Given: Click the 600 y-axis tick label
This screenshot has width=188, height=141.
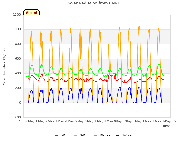Looking at the screenshot, I should tap(18, 59).
